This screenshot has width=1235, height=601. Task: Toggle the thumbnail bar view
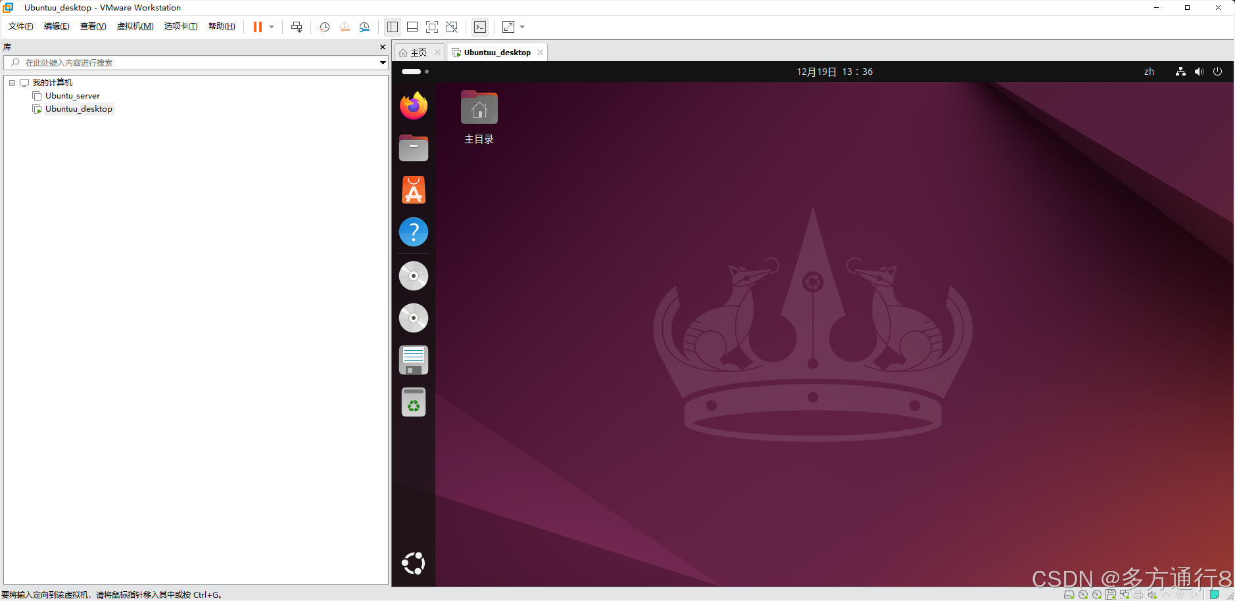412,27
